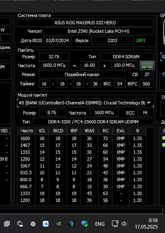The height and width of the screenshot is (233, 165).
Task: Click the timing value 36 field
Action: 95,84
